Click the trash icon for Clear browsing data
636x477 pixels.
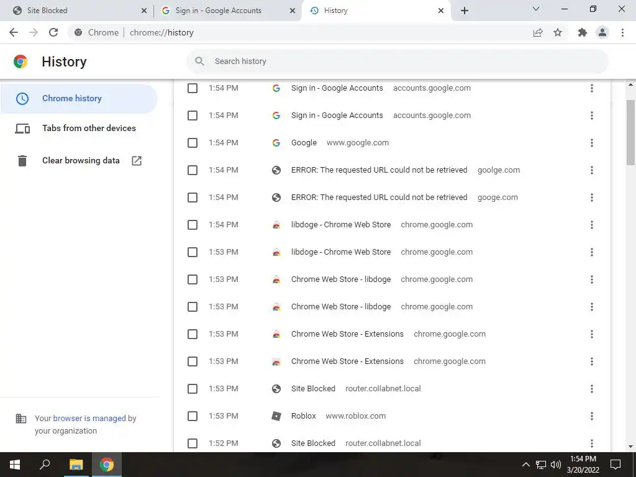point(22,161)
